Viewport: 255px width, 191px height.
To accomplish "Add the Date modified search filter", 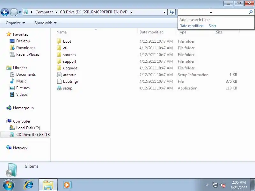I will 192,26.
